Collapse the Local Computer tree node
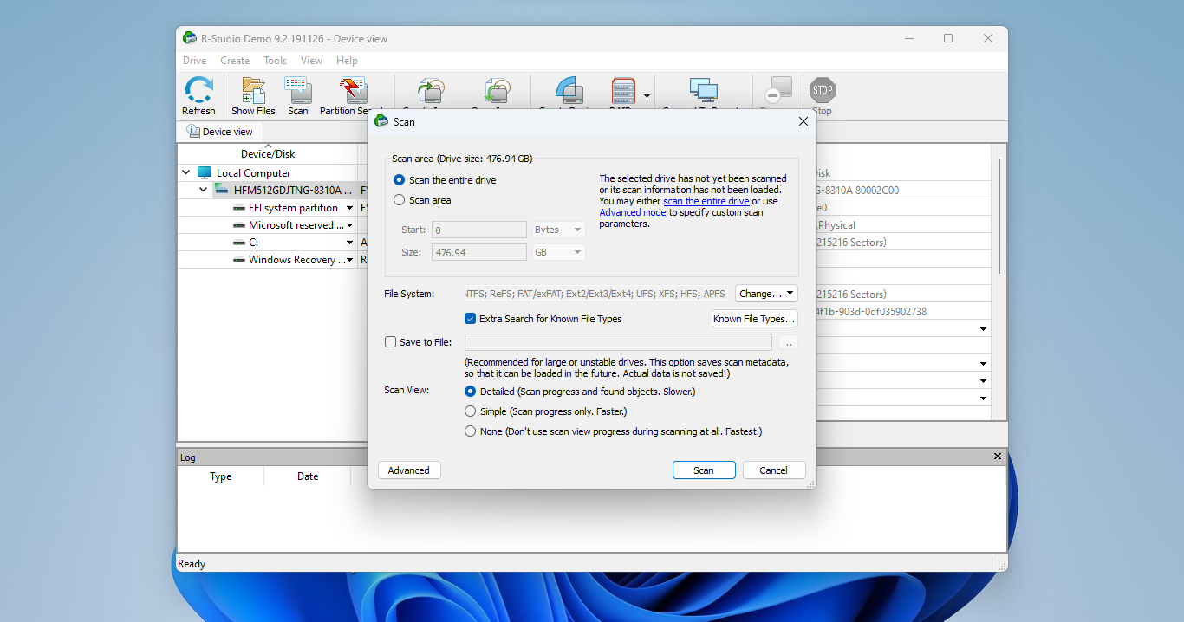Image resolution: width=1184 pixels, height=622 pixels. tap(186, 173)
